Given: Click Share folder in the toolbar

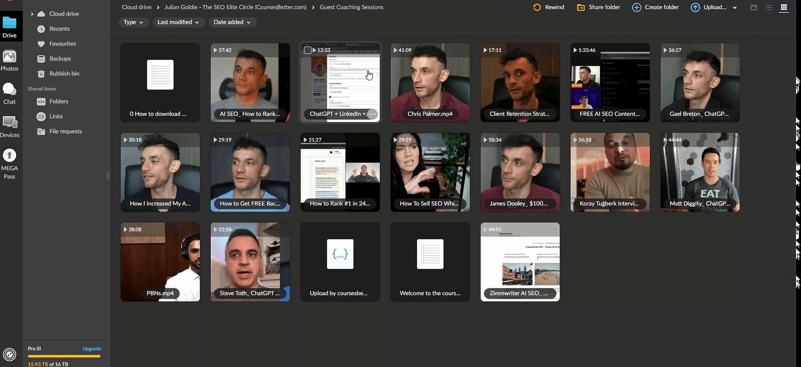Looking at the screenshot, I should pos(598,7).
